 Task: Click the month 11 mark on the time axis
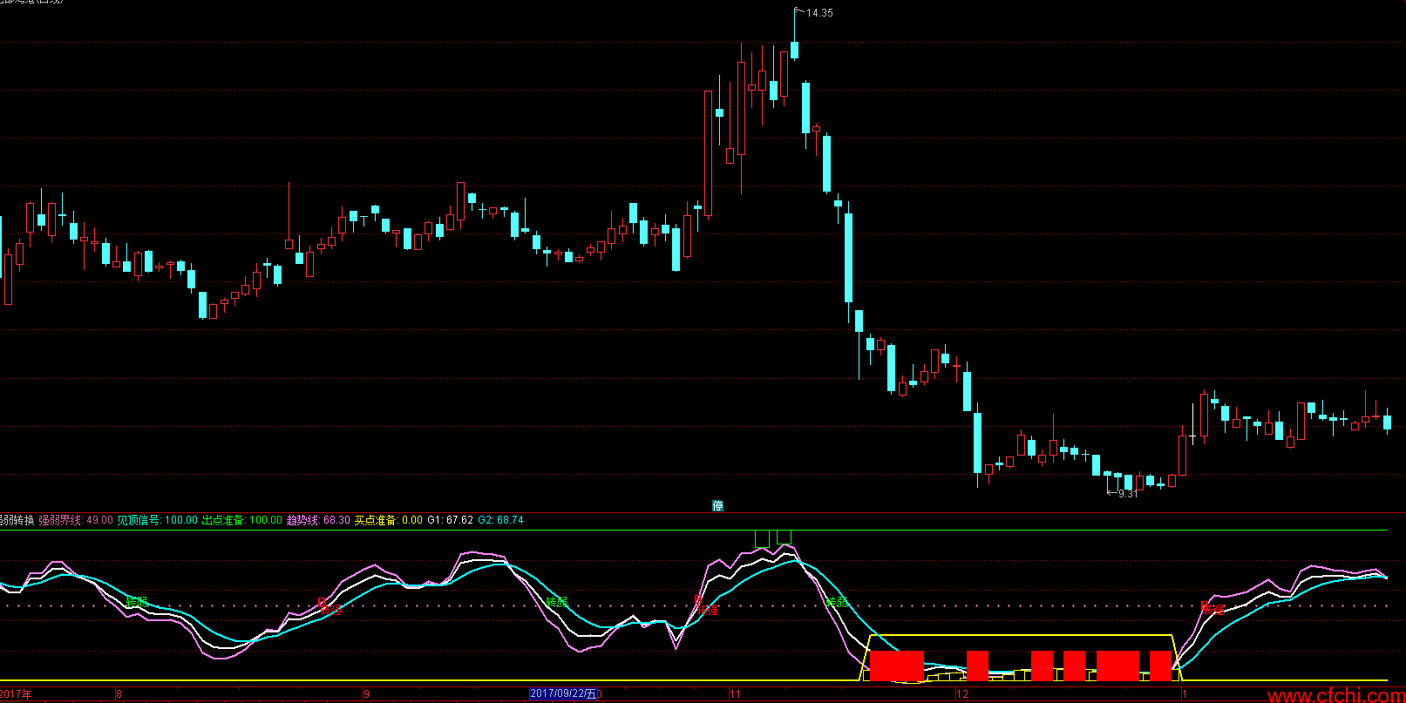pyautogui.click(x=736, y=694)
